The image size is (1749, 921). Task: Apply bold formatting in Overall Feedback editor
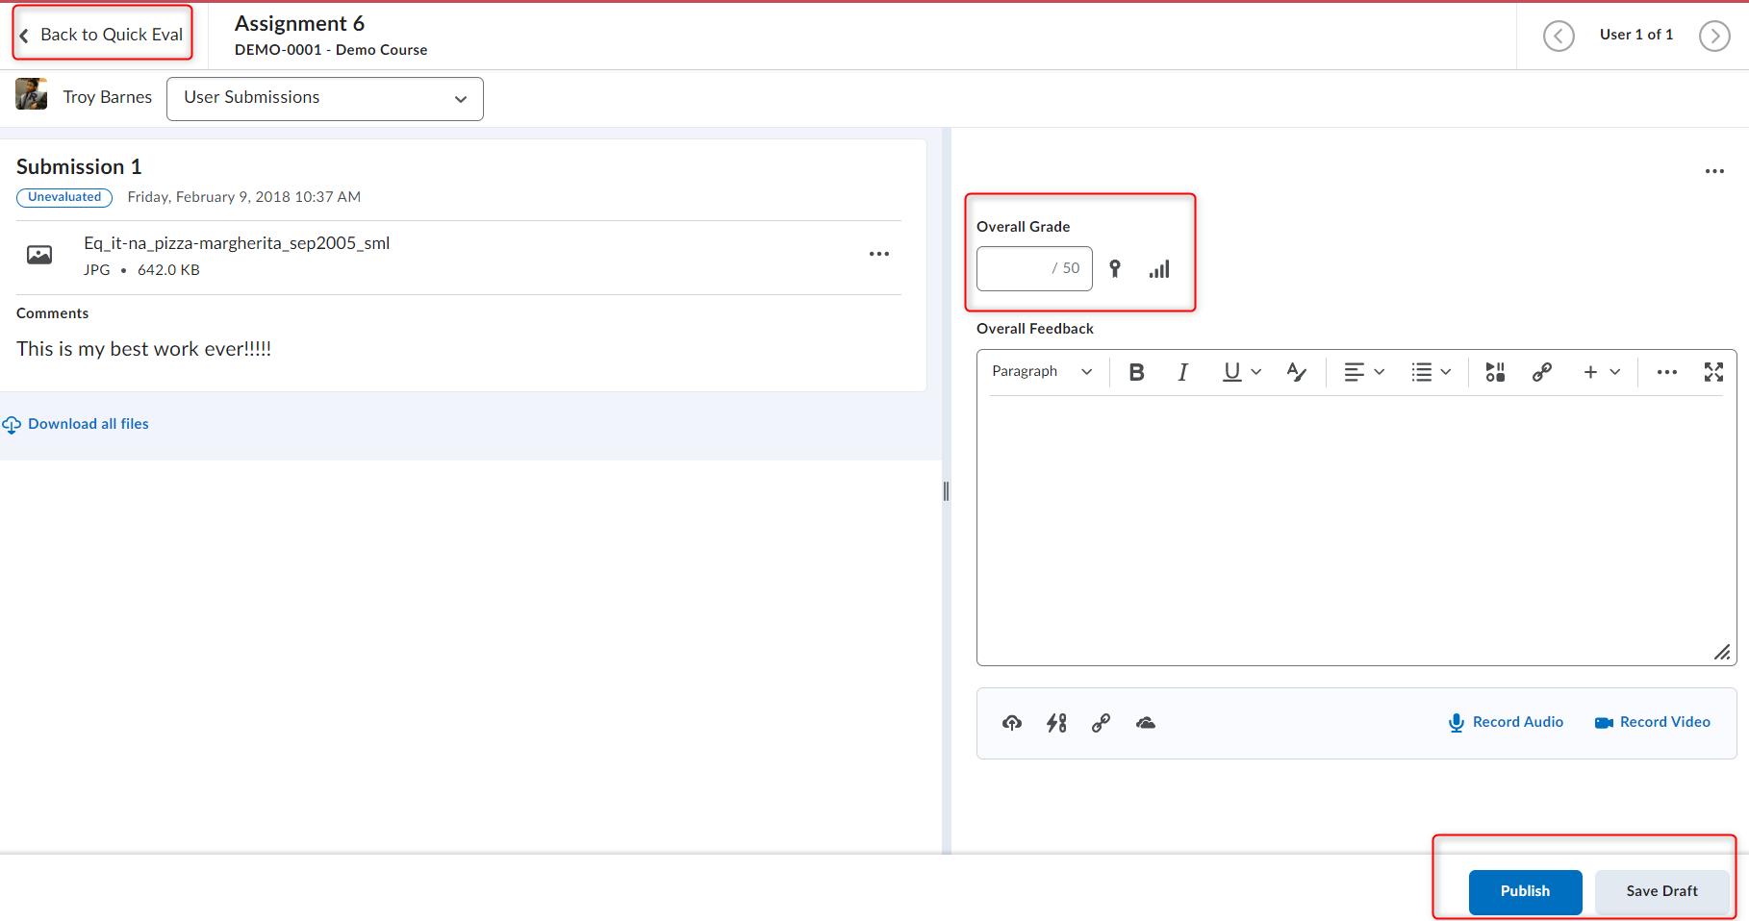tap(1136, 372)
